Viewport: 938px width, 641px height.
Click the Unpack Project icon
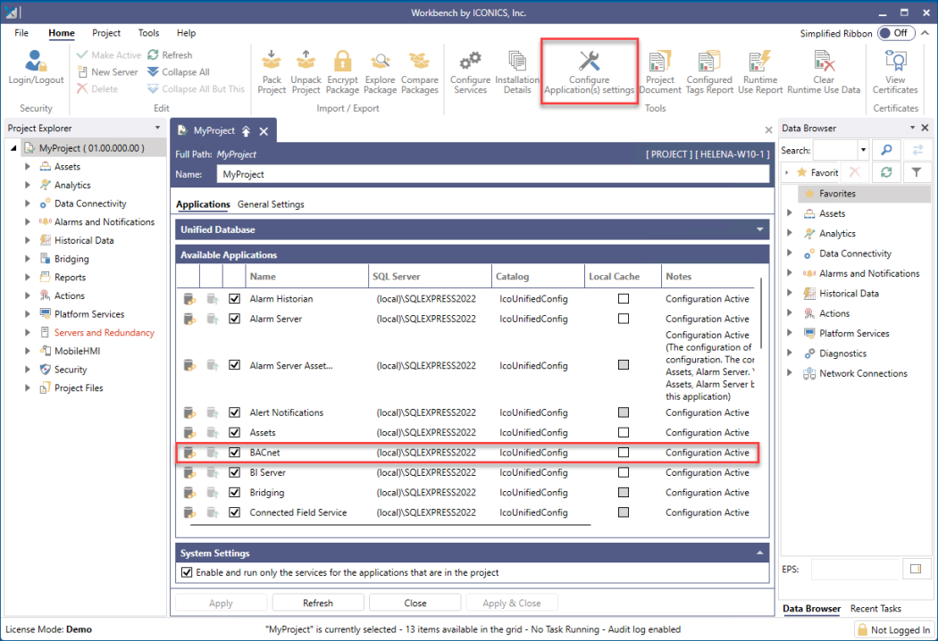306,71
